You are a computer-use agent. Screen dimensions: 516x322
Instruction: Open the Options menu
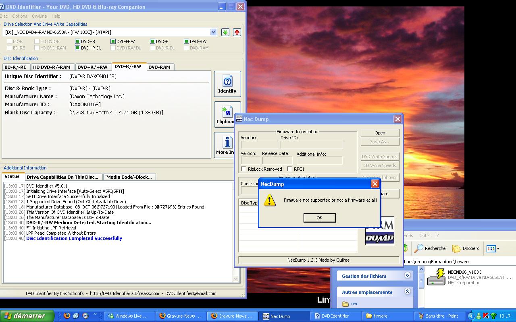[19, 16]
